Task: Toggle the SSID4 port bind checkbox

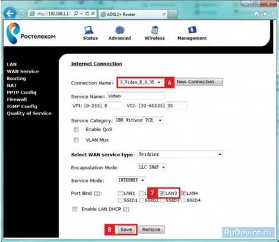Action: [x=183, y=200]
